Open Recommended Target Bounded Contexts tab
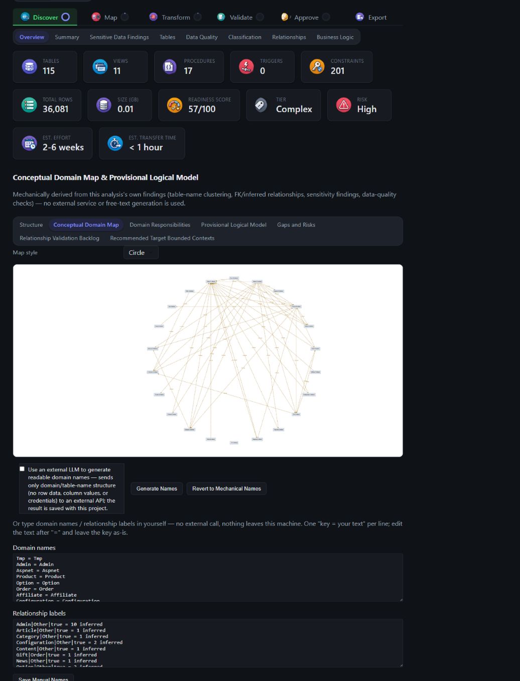This screenshot has width=520, height=681. [162, 238]
